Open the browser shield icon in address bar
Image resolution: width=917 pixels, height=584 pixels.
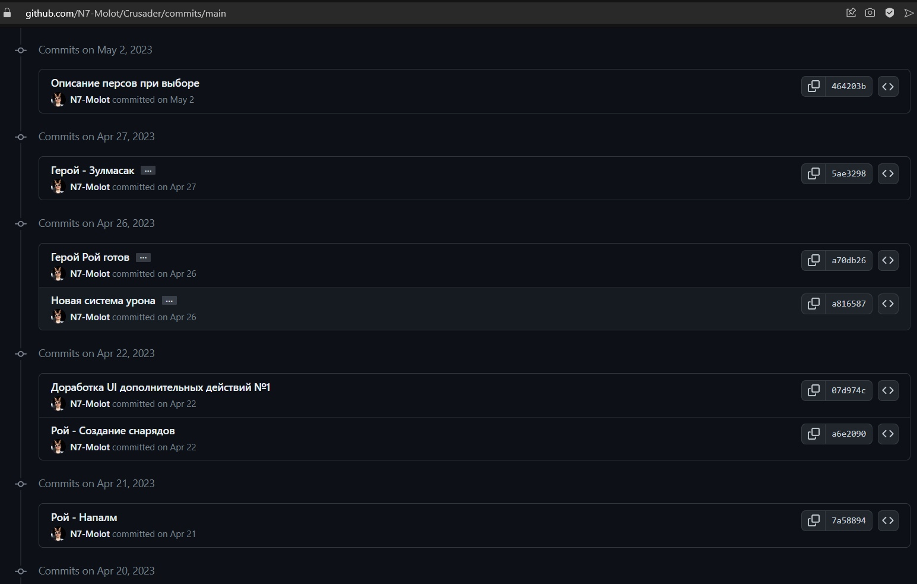(x=890, y=12)
